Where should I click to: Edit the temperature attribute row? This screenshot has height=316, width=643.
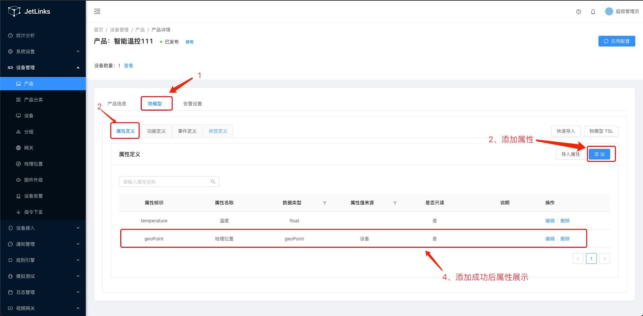pos(550,221)
